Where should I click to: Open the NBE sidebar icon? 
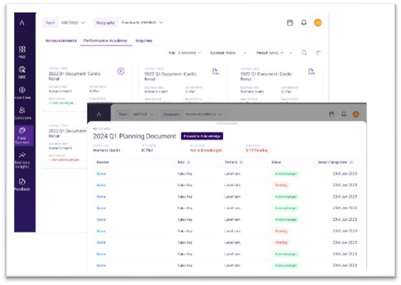(22, 70)
